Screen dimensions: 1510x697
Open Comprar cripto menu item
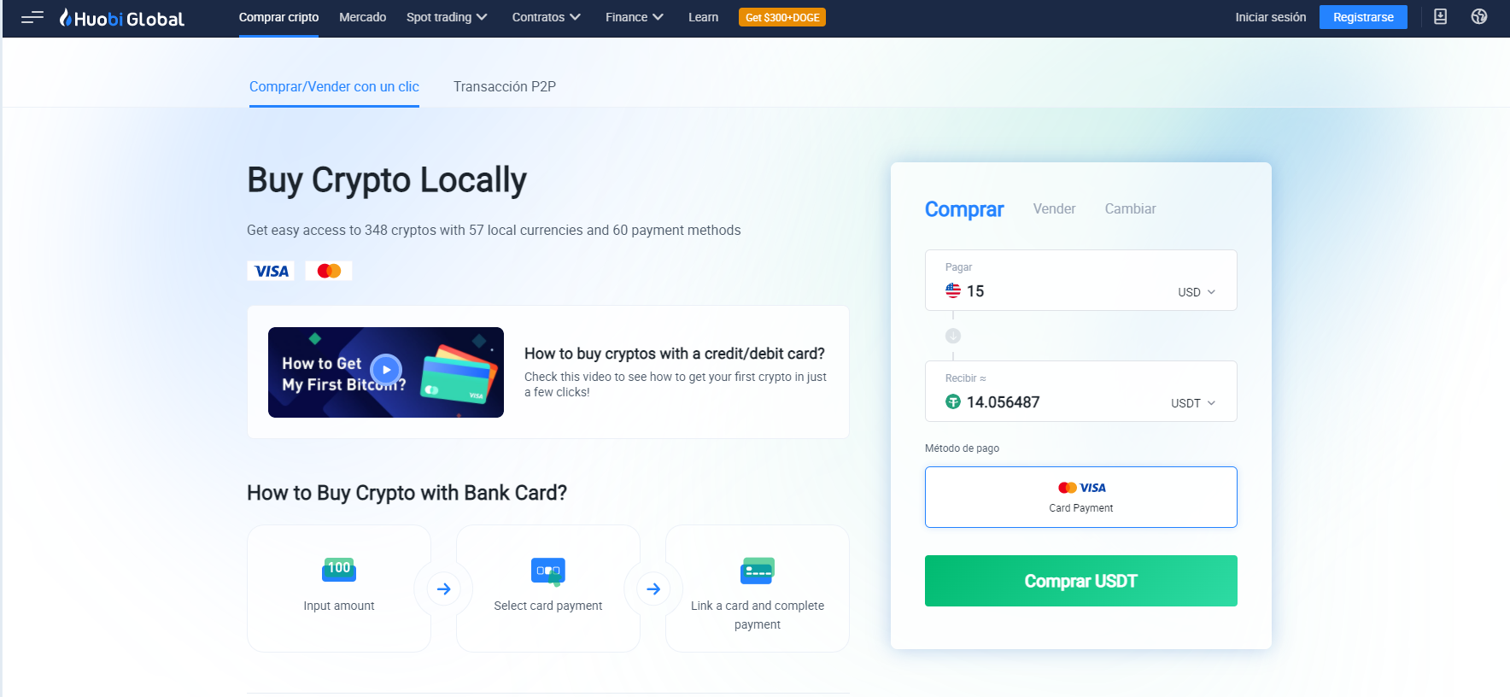pyautogui.click(x=278, y=17)
